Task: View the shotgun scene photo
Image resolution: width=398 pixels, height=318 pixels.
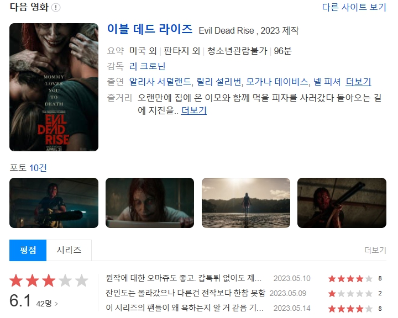Action: 342,203
